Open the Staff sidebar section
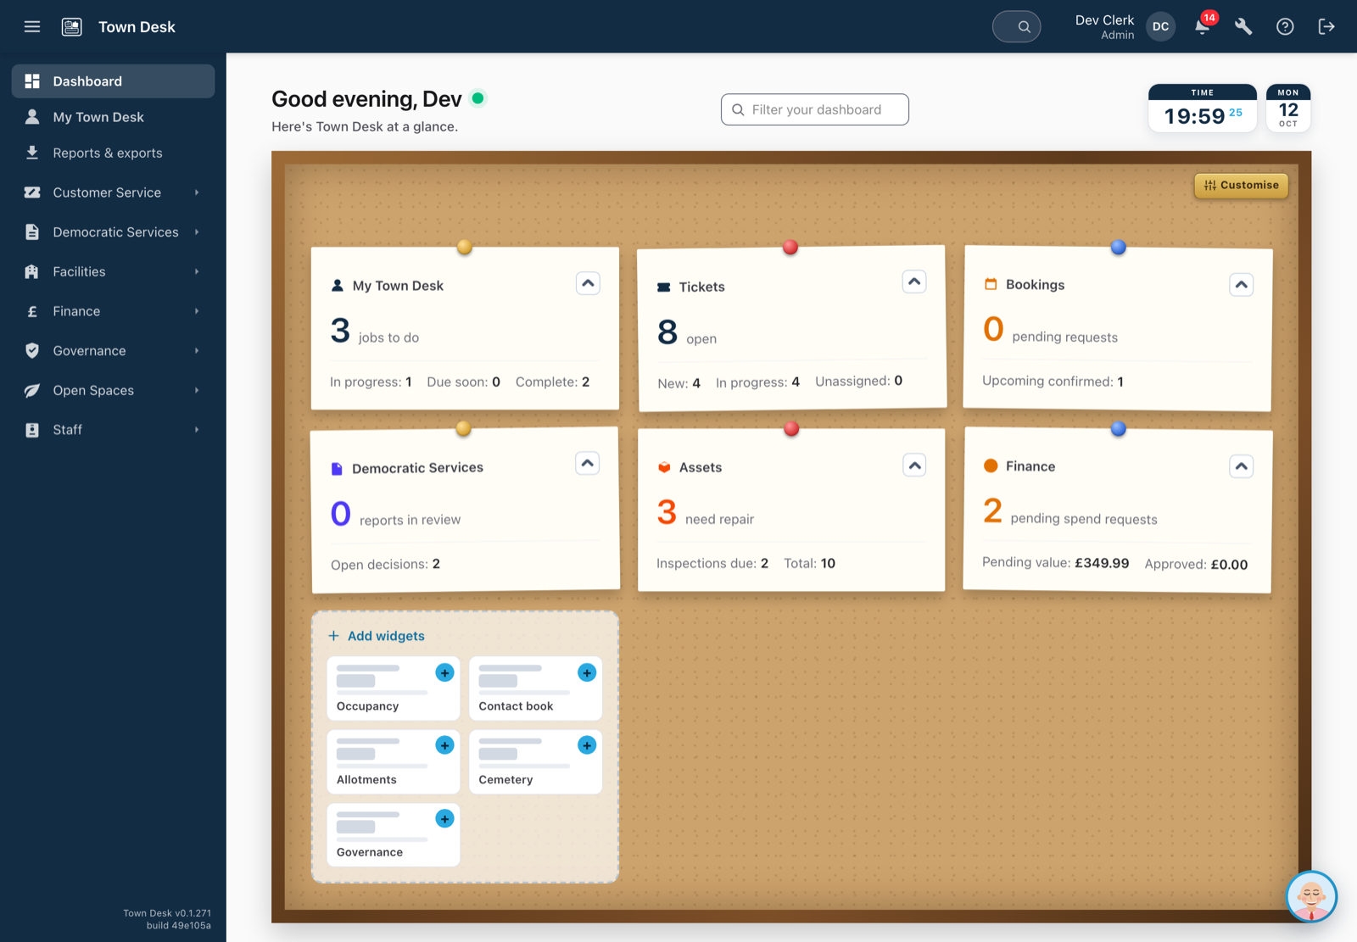1357x942 pixels. click(x=113, y=430)
